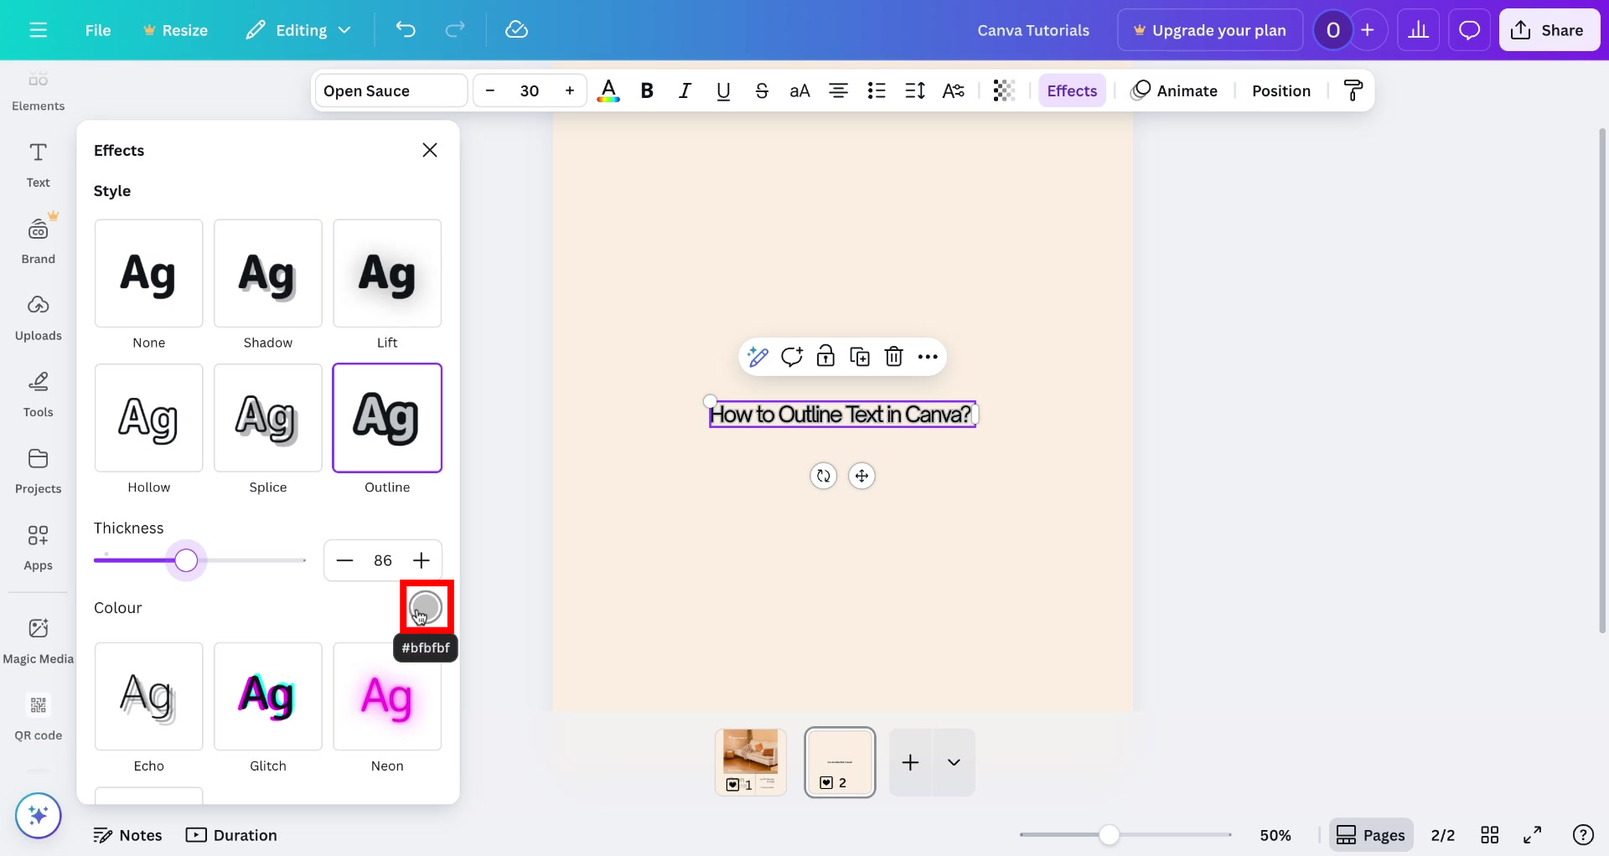
Task: Select the Magic Write pen icon above text
Action: [x=757, y=356]
